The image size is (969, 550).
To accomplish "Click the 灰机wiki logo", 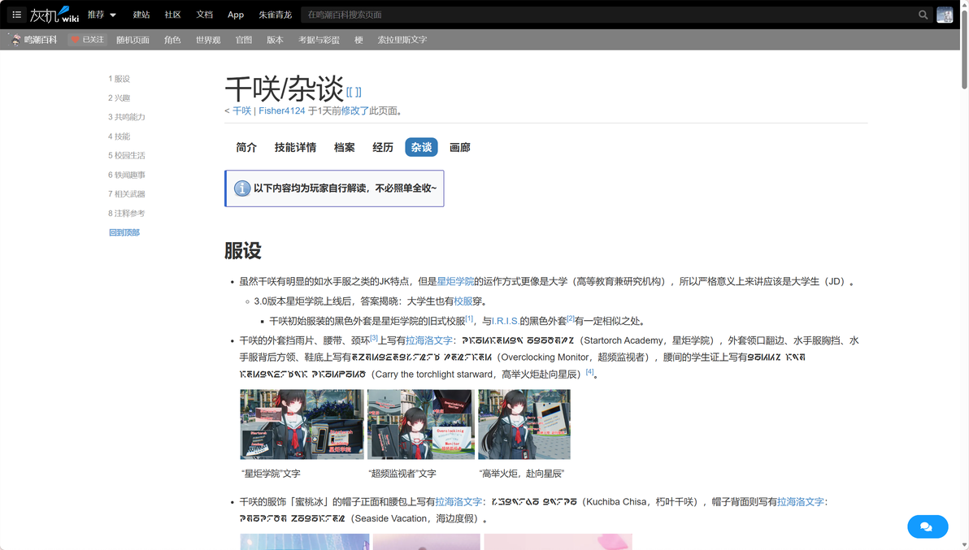I will coord(54,14).
